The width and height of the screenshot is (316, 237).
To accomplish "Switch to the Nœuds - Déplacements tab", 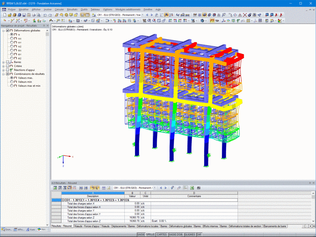I will pos(114,226).
